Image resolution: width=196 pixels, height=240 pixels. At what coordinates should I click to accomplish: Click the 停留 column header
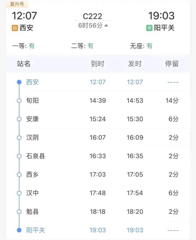point(172,64)
